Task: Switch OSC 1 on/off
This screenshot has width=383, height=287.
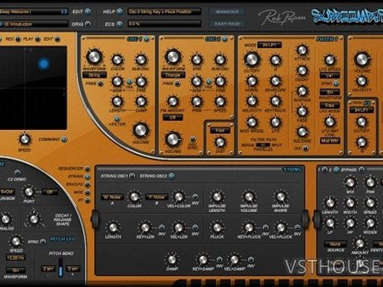Action: [147, 39]
